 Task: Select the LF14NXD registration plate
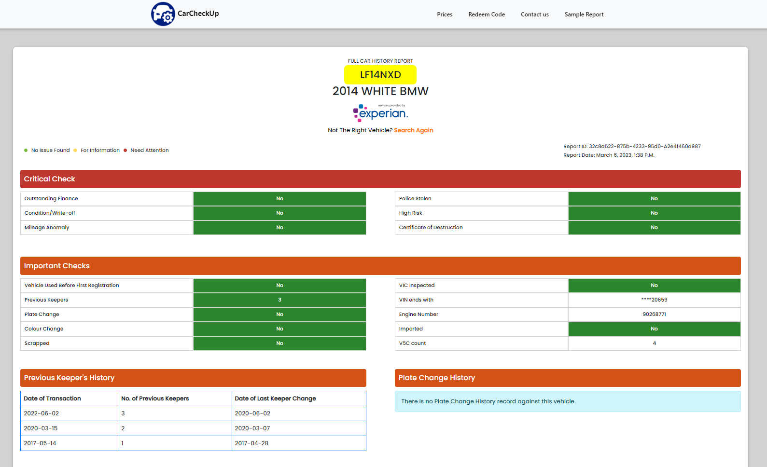point(380,75)
